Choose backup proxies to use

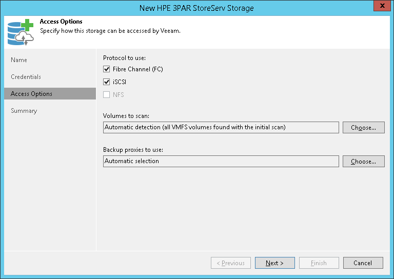tap(363, 162)
